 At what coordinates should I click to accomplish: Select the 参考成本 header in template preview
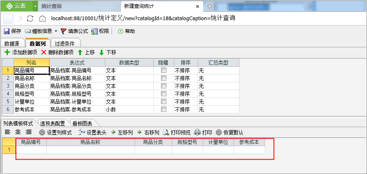click(x=249, y=142)
